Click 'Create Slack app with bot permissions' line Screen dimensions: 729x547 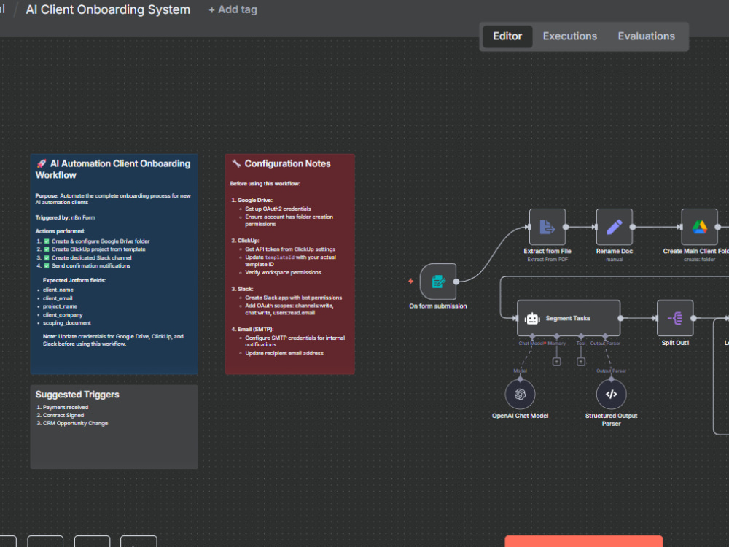coord(293,298)
